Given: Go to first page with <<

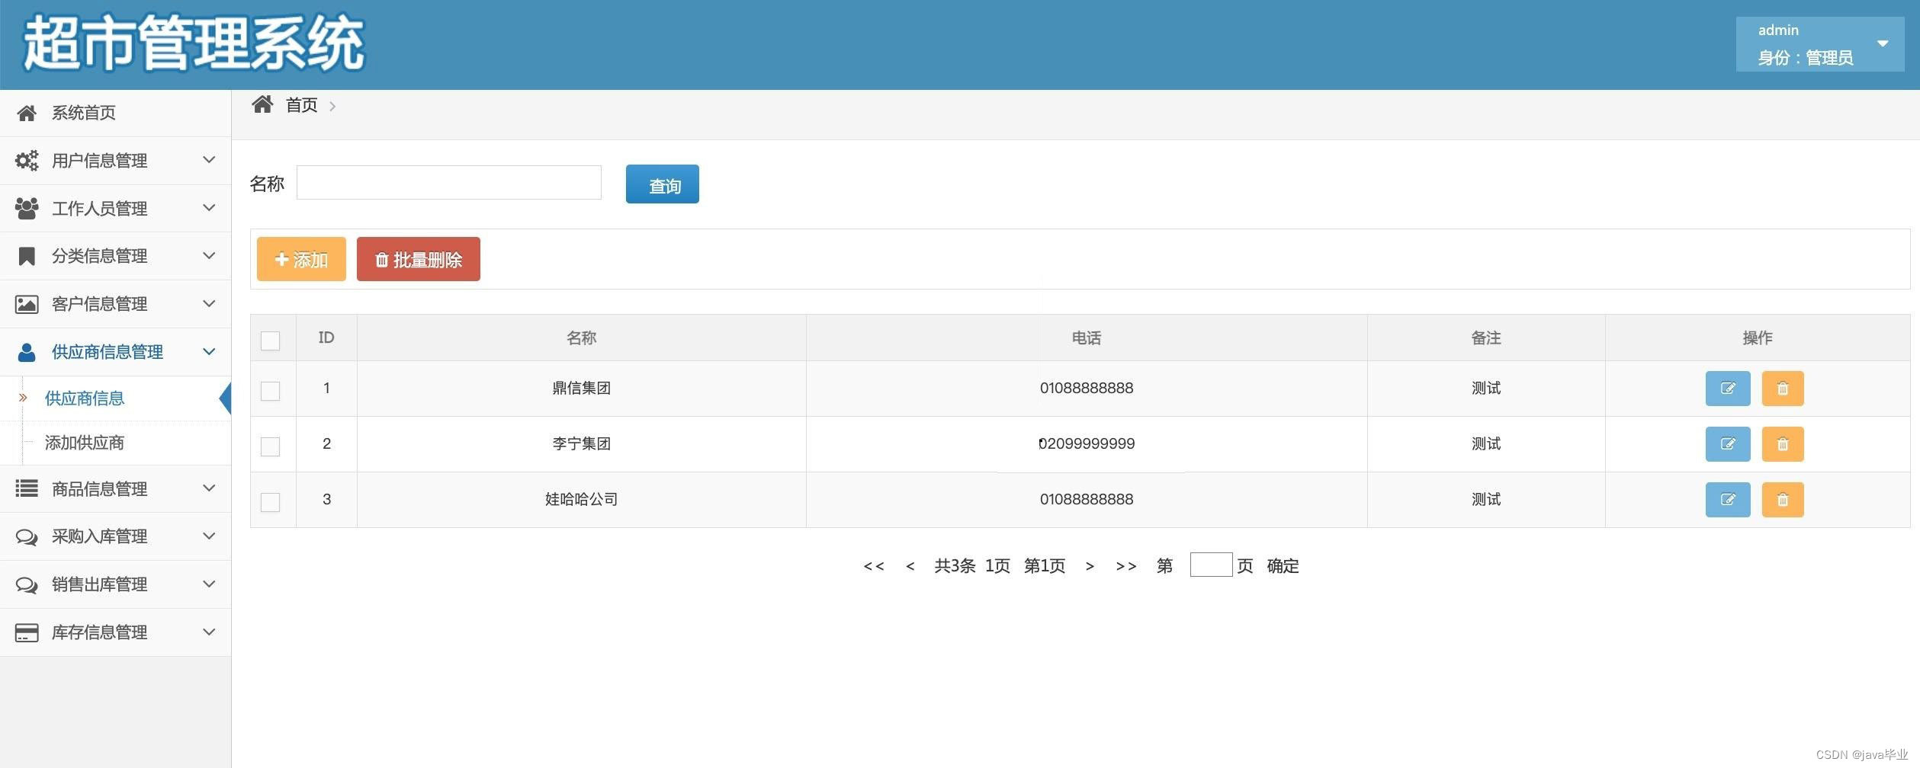Looking at the screenshot, I should [x=874, y=566].
